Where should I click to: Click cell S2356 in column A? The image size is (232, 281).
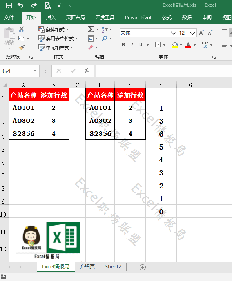[23, 133]
